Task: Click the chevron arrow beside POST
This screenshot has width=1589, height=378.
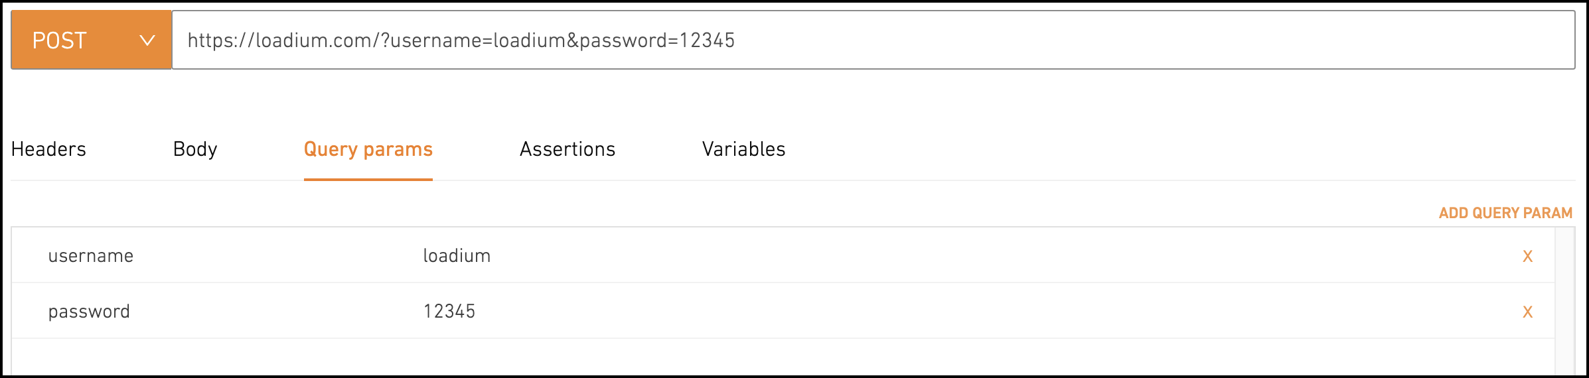Action: (x=147, y=40)
